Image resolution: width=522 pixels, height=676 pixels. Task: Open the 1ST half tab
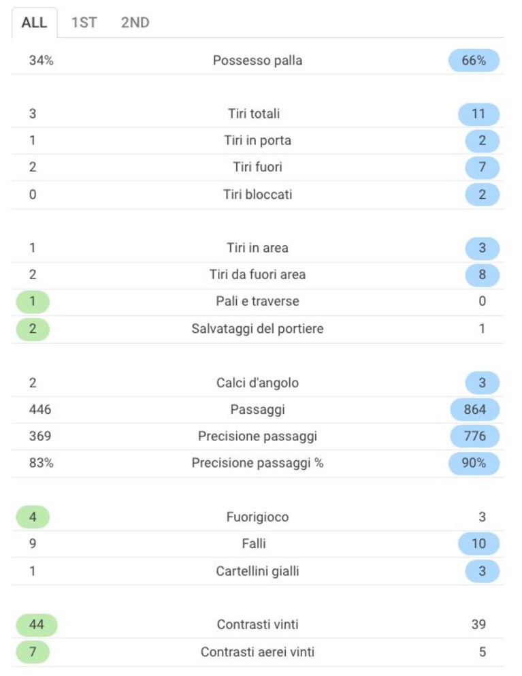84,22
